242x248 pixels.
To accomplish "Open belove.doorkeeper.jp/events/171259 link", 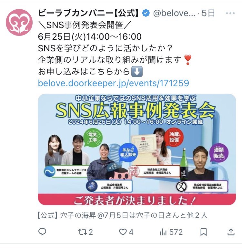I will pyautogui.click(x=114, y=83).
